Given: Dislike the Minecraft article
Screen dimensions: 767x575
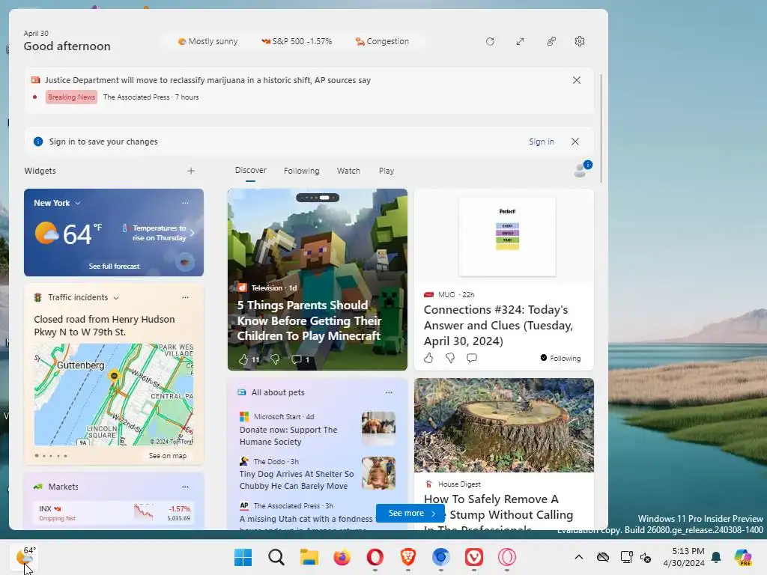Looking at the screenshot, I should coord(275,359).
